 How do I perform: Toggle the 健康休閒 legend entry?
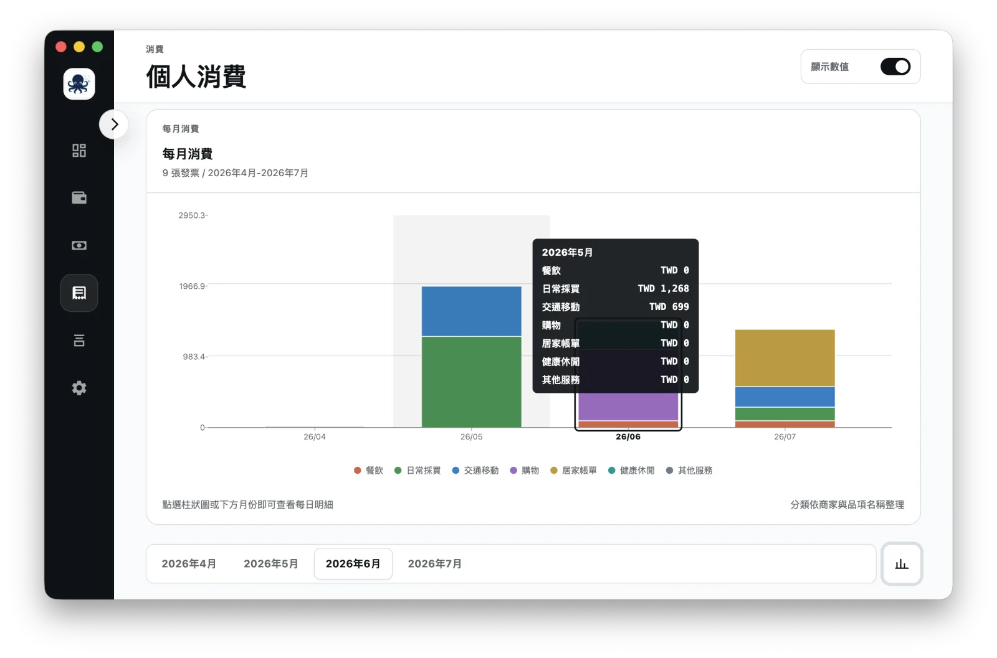coord(631,471)
